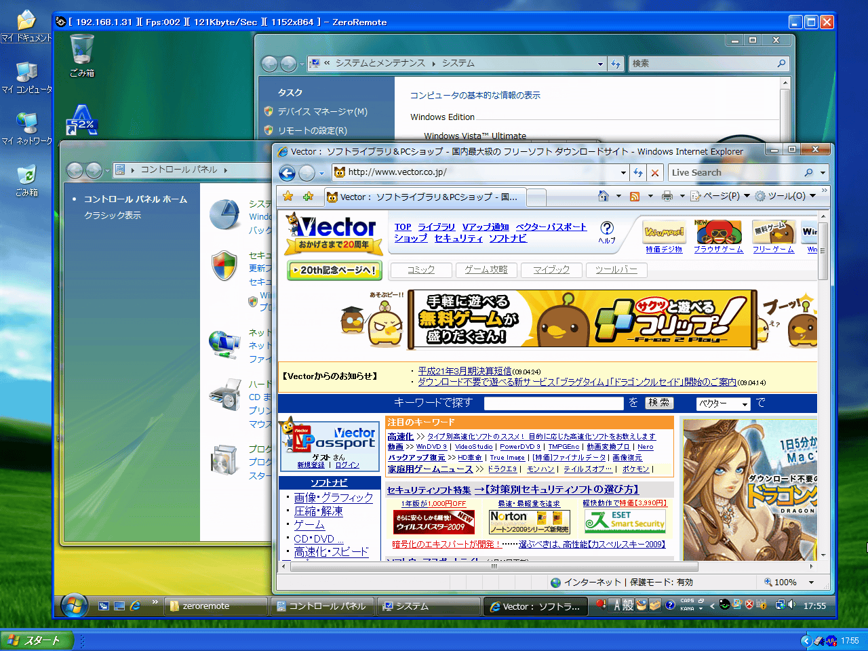Open the セキュリティ link in Vector header
This screenshot has width=868, height=651.
coord(458,239)
